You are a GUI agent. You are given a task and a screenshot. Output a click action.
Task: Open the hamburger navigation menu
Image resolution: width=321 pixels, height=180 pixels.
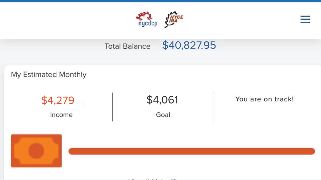pos(305,19)
